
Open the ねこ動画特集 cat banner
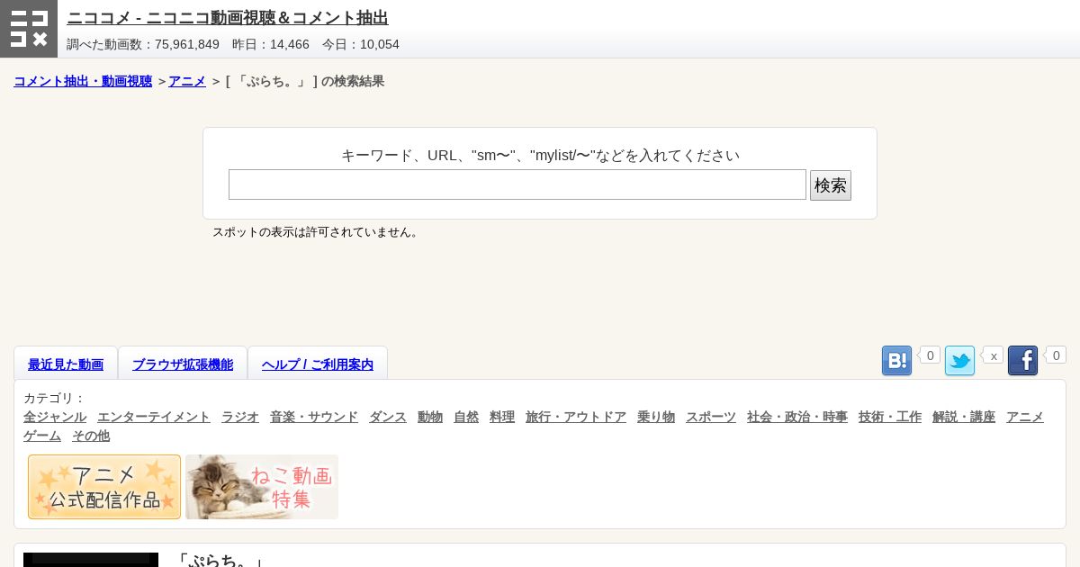[262, 487]
